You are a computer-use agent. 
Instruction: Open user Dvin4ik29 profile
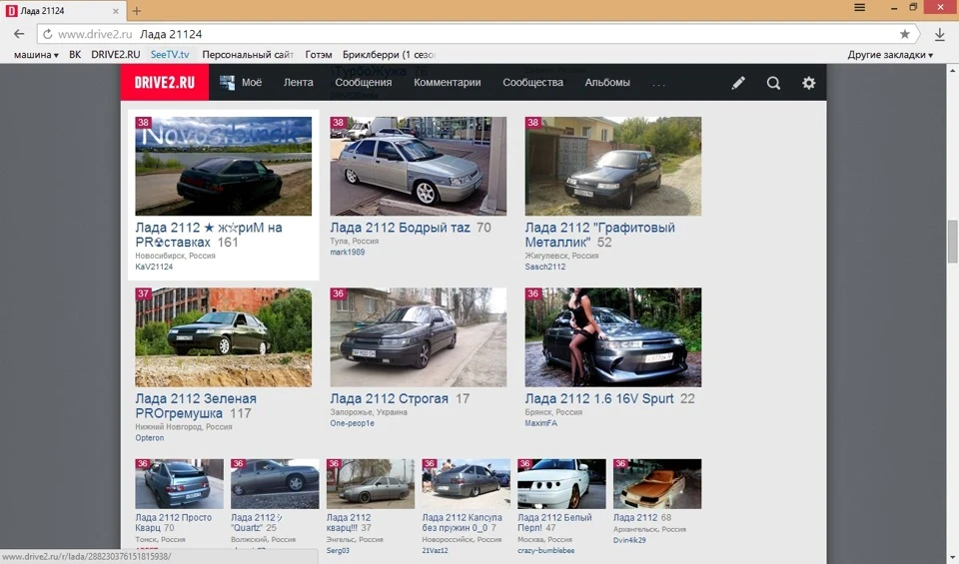tap(629, 540)
